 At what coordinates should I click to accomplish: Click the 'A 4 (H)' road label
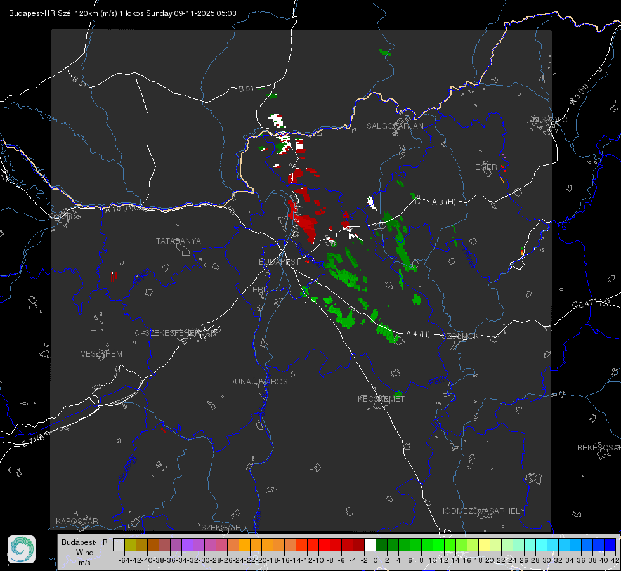coord(418,334)
